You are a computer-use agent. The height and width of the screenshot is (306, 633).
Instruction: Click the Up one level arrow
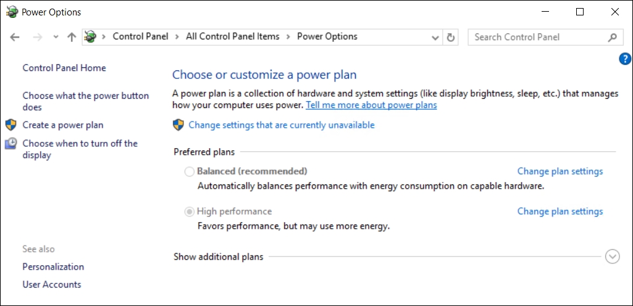click(72, 37)
